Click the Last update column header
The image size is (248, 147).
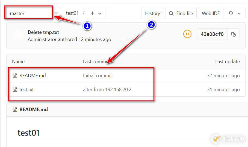tap(228, 62)
